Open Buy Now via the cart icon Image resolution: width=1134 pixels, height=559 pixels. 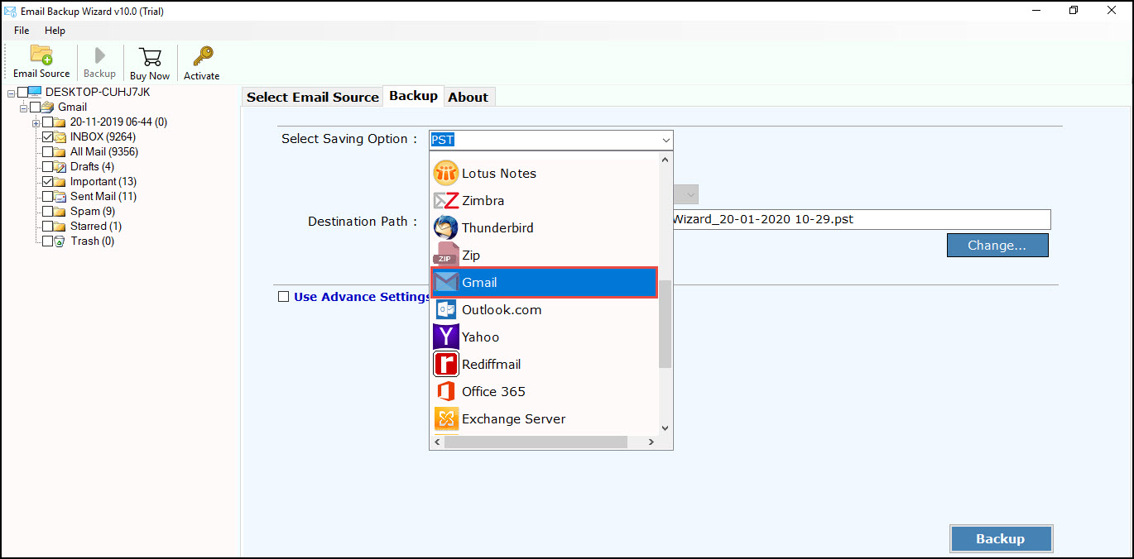tap(150, 56)
